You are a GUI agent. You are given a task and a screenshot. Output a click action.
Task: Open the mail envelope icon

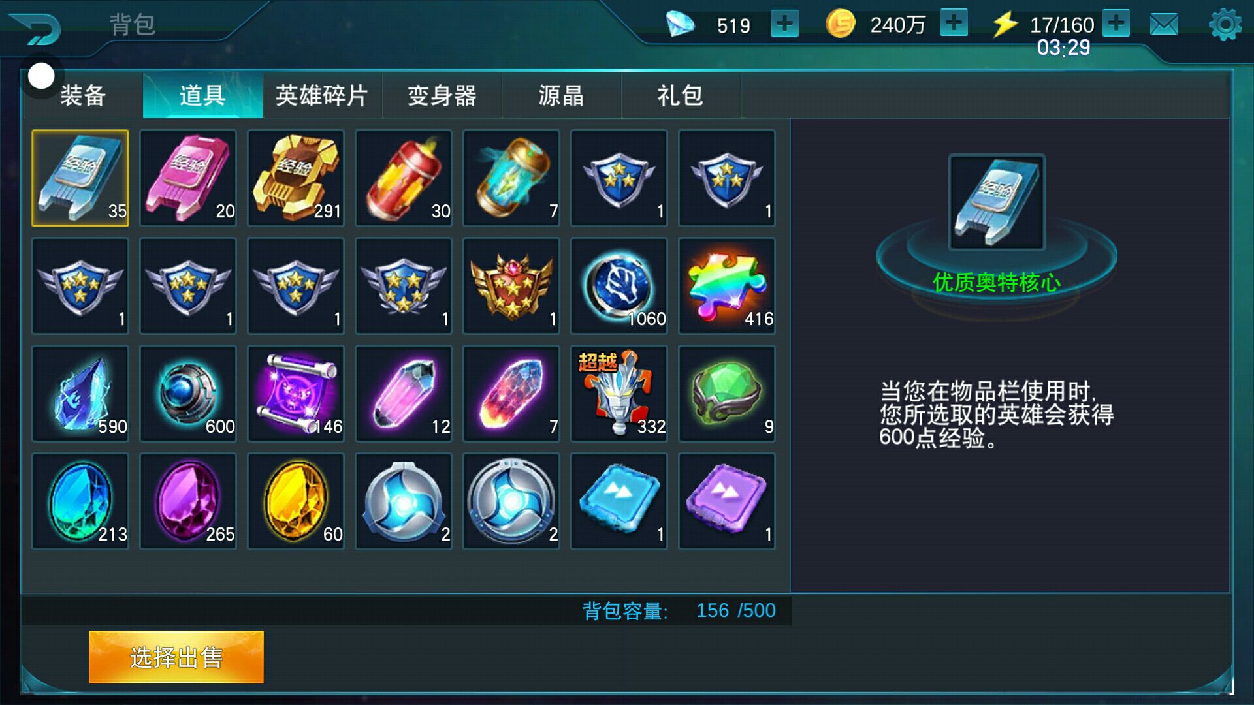(1164, 25)
